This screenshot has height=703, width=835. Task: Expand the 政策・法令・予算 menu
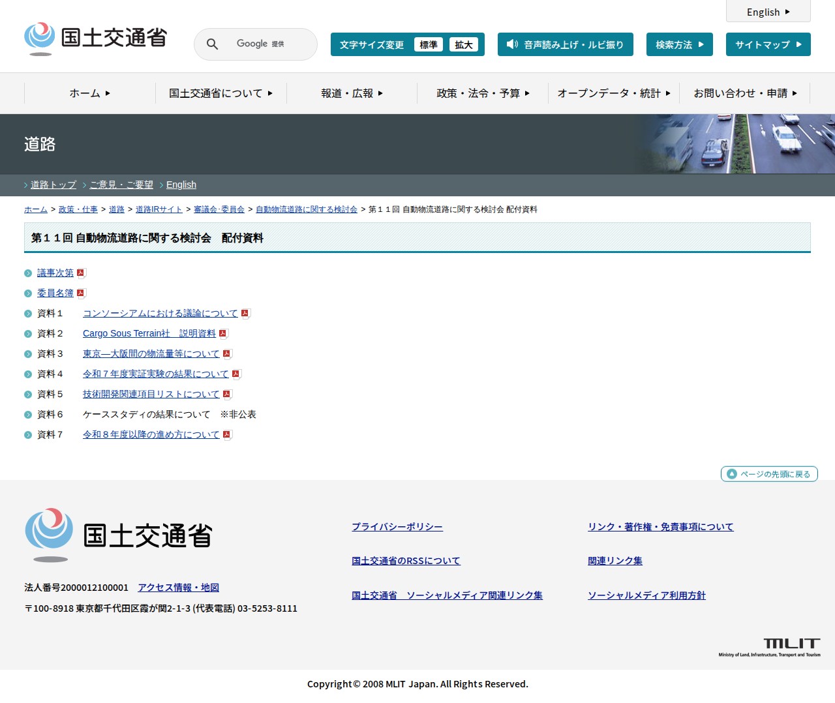coord(483,93)
